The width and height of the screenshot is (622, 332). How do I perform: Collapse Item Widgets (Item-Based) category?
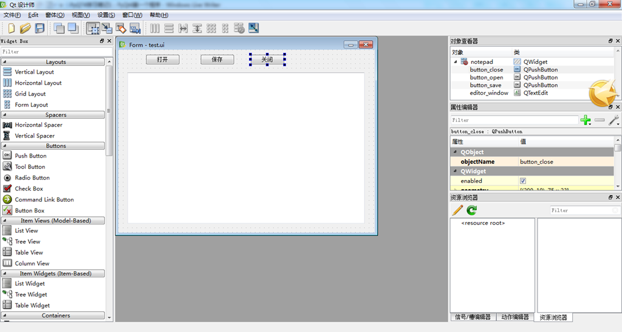coord(53,274)
